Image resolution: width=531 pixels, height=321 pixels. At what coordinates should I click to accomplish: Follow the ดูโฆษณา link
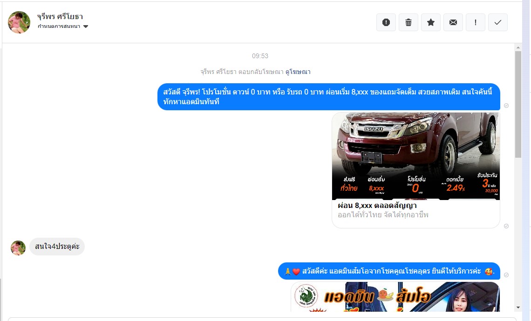pyautogui.click(x=298, y=72)
